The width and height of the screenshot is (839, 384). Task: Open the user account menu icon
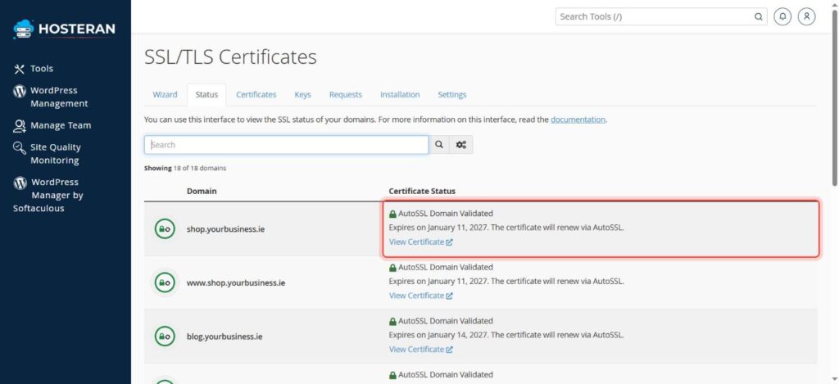pos(806,16)
